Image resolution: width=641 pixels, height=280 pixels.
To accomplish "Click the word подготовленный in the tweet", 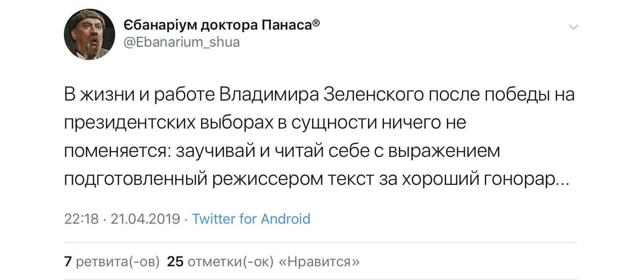I will pyautogui.click(x=136, y=179).
